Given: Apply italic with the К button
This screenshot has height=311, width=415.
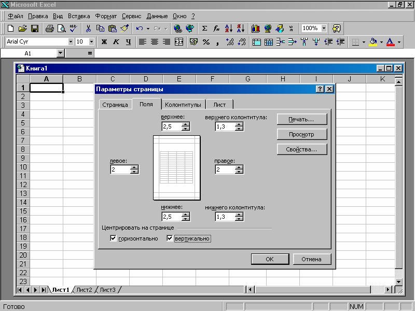Looking at the screenshot, I should [116, 42].
